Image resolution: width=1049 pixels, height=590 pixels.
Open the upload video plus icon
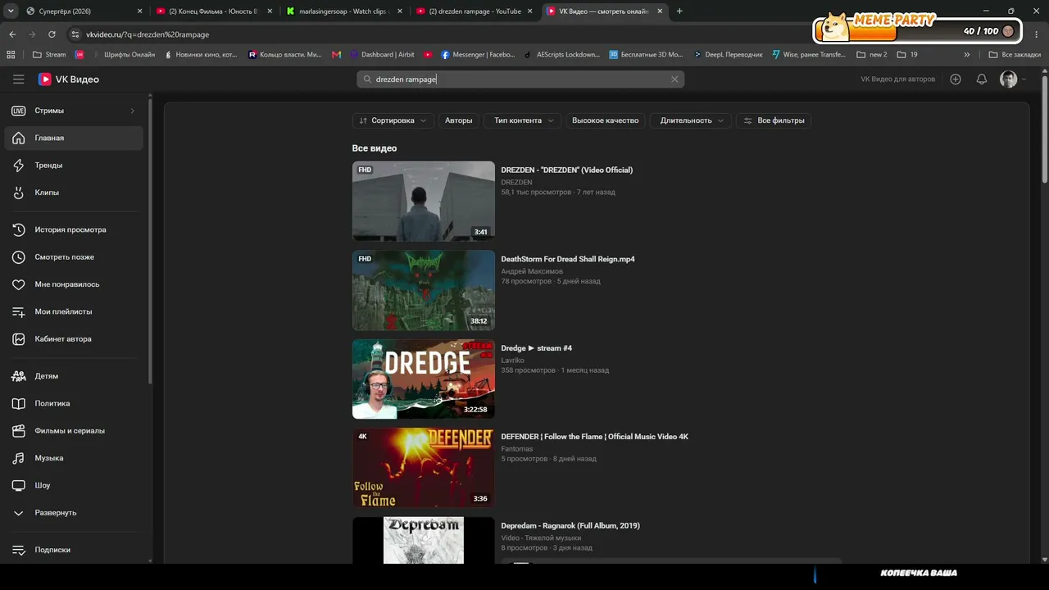tap(956, 79)
